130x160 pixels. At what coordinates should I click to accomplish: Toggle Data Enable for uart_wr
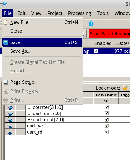click(106, 126)
